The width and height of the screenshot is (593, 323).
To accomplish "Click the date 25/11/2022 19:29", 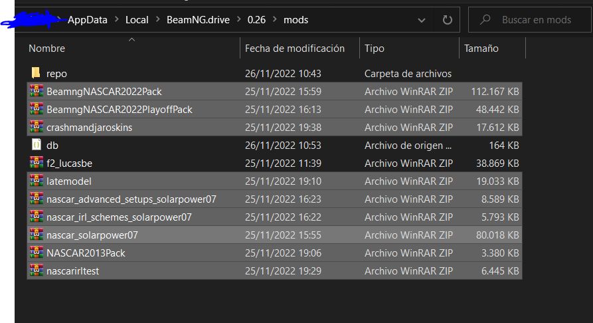I will [x=283, y=271].
